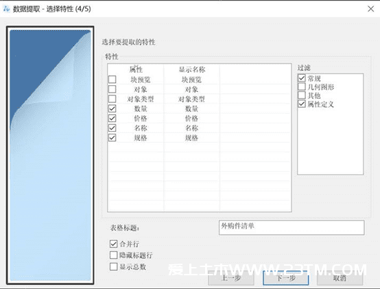This screenshot has width=380, height=289.
Task: Sort by the 属性 column header
Action: (136, 69)
